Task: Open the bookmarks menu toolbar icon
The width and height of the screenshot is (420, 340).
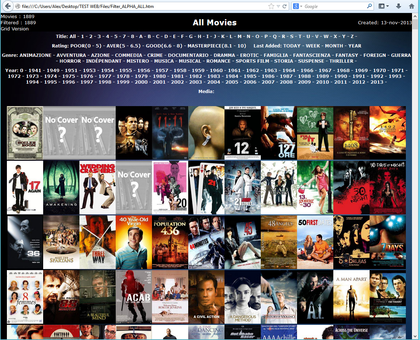Action: (384, 6)
